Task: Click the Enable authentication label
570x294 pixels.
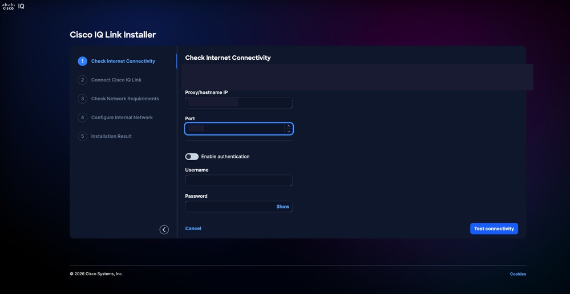Action: 225,157
